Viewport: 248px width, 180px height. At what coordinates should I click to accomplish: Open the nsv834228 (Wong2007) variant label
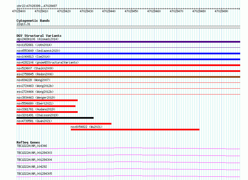coord(33,80)
